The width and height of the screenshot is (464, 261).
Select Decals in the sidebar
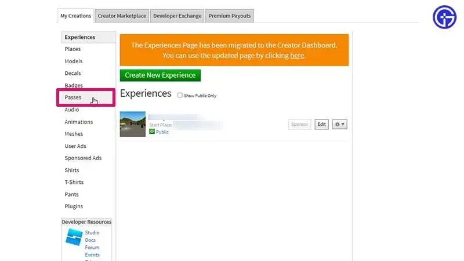[72, 73]
